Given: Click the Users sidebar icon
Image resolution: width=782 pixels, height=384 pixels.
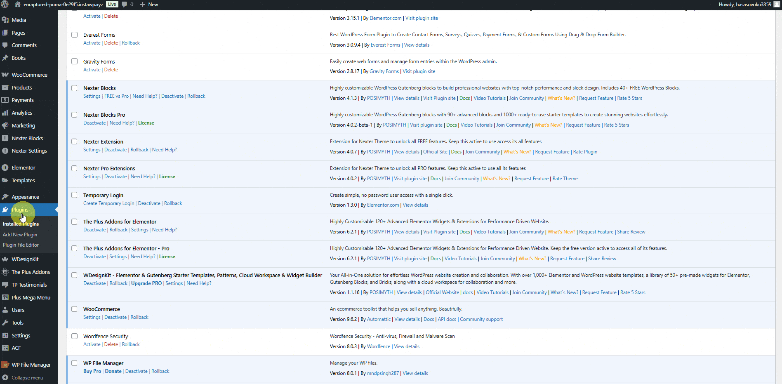Looking at the screenshot, I should coord(5,310).
